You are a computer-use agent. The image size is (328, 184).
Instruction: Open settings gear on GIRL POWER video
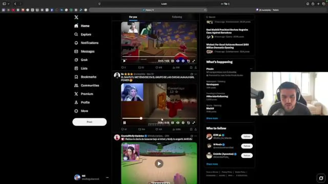click(x=183, y=123)
